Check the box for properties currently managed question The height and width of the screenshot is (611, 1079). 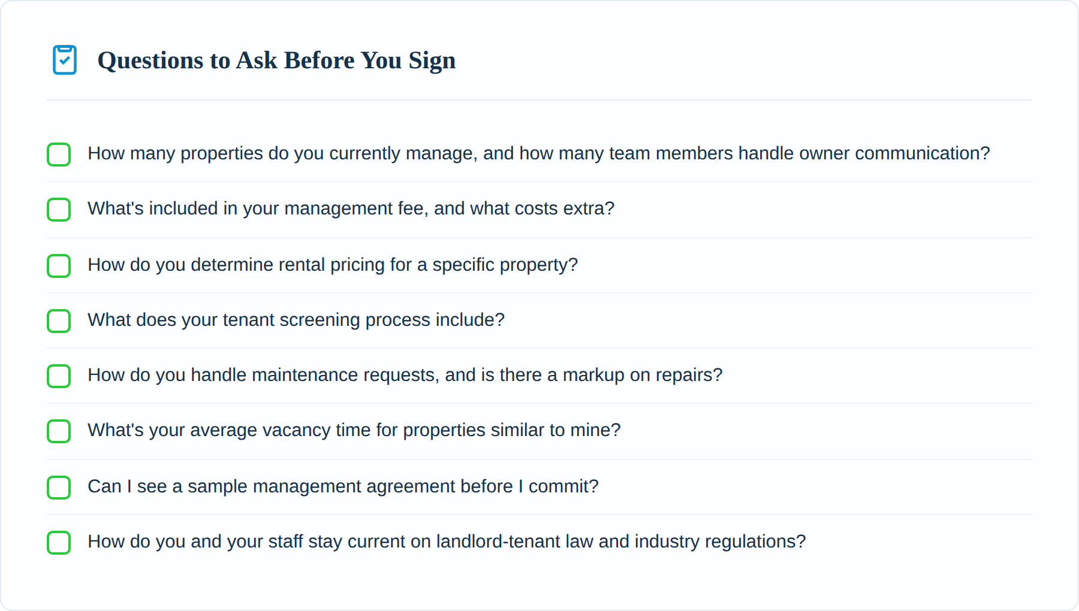pos(59,155)
